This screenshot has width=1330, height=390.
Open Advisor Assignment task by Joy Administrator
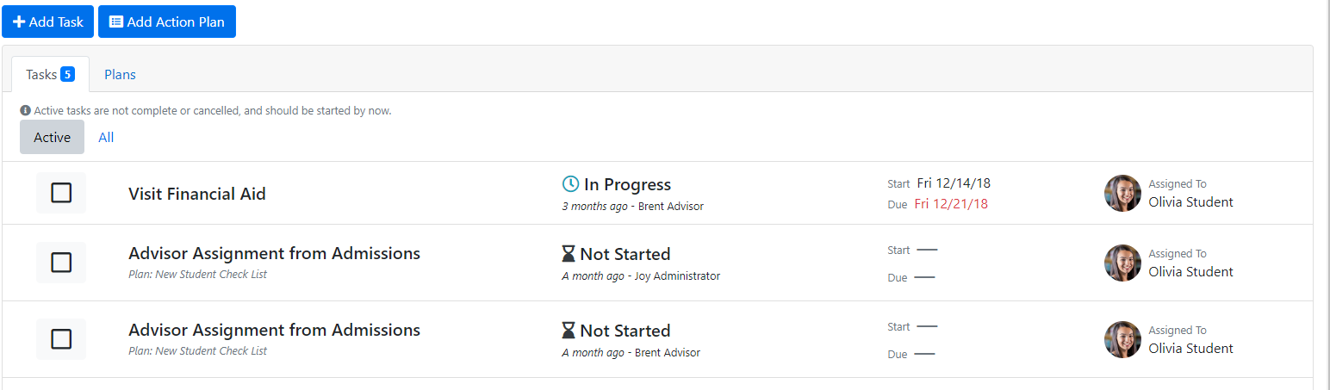point(274,253)
